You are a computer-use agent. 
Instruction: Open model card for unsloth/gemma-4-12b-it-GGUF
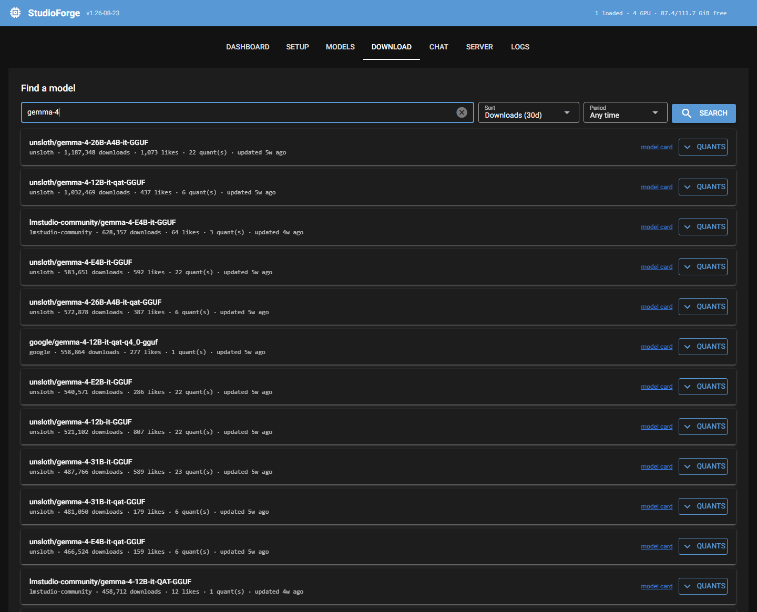[x=657, y=427]
